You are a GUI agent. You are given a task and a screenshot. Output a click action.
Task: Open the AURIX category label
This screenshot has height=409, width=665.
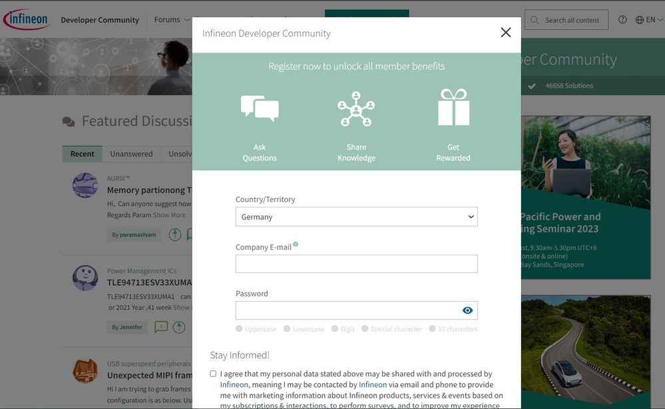[118, 178]
